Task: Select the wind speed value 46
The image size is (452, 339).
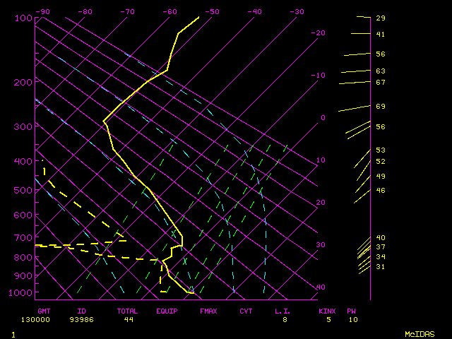Action: (x=380, y=191)
